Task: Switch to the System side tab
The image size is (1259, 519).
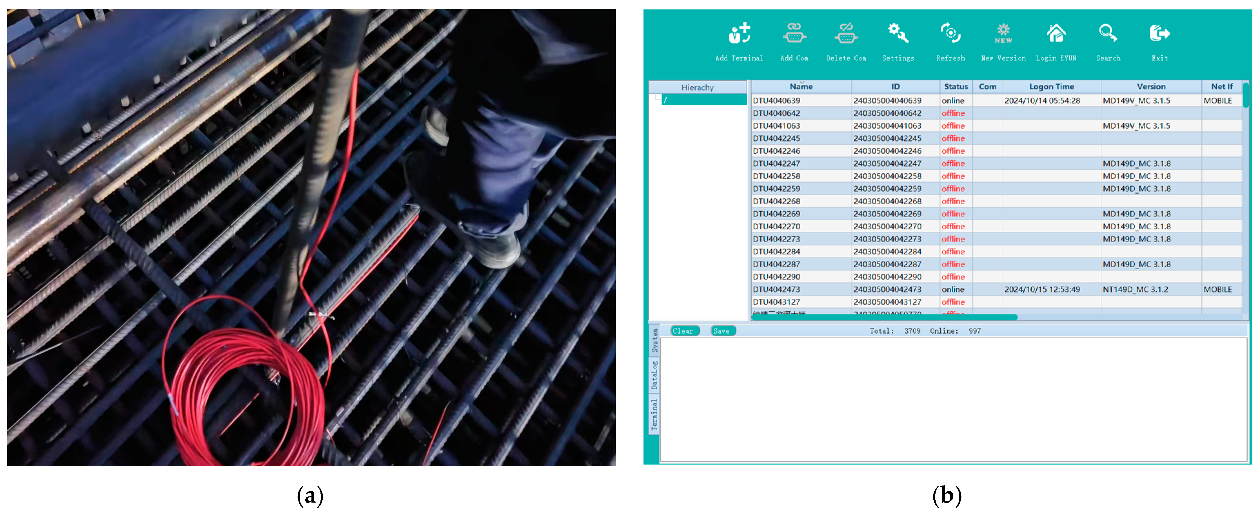Action: point(654,340)
